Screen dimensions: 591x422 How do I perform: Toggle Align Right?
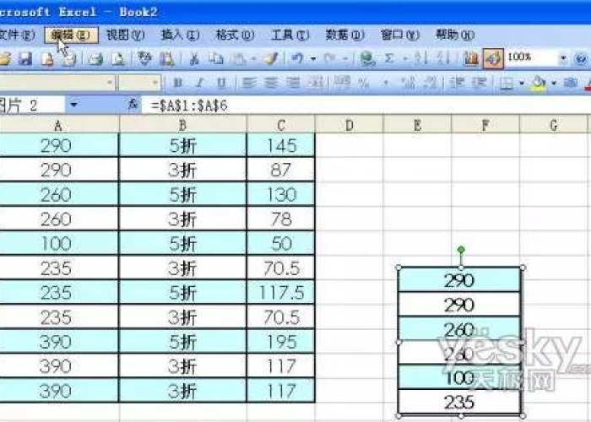tap(293, 83)
